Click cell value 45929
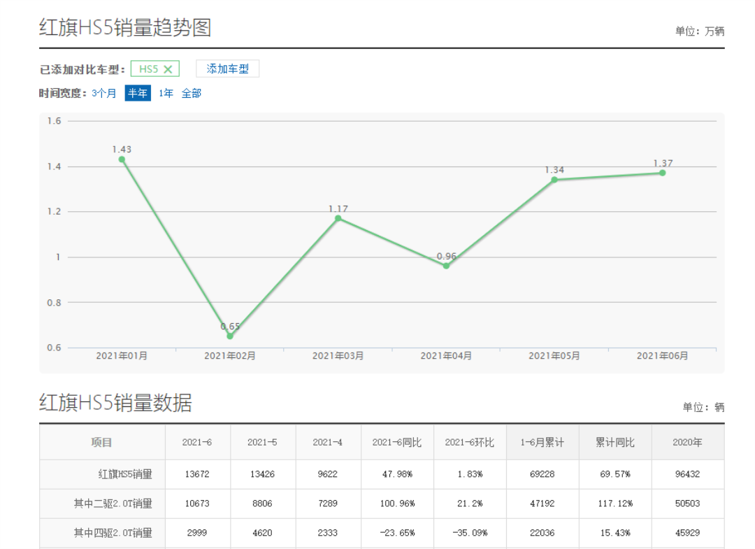This screenshot has width=755, height=549. 688,533
